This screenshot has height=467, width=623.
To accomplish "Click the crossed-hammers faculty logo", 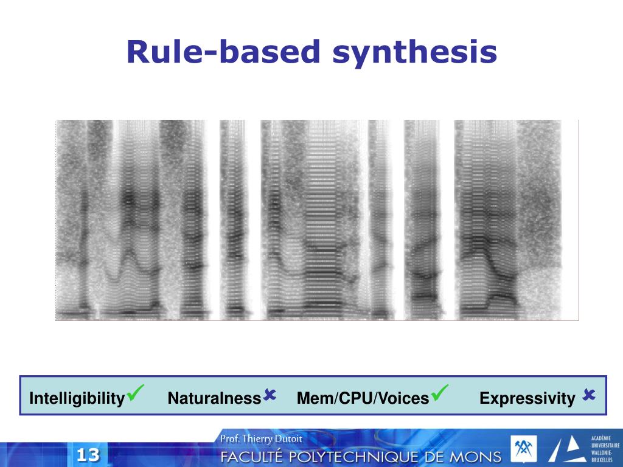I will click(x=524, y=449).
